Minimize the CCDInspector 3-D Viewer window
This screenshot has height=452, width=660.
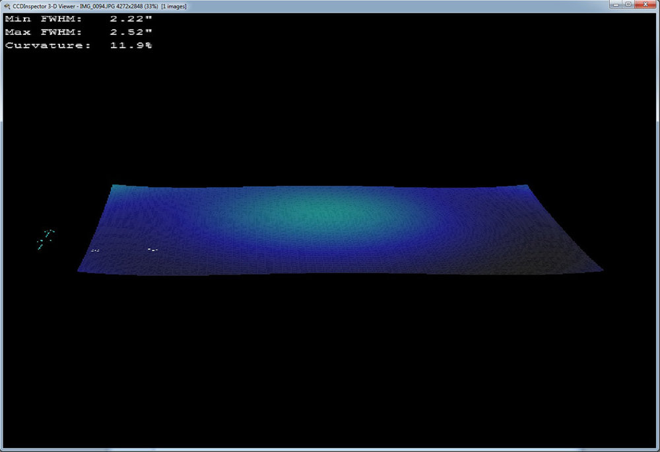pos(616,5)
